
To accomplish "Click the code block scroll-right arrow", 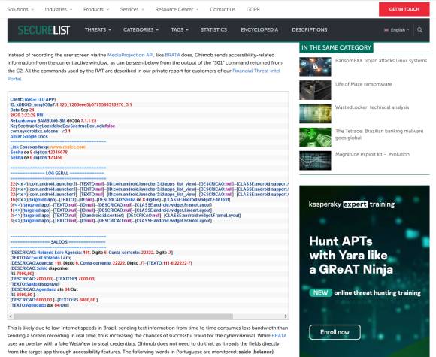I will (x=286, y=316).
